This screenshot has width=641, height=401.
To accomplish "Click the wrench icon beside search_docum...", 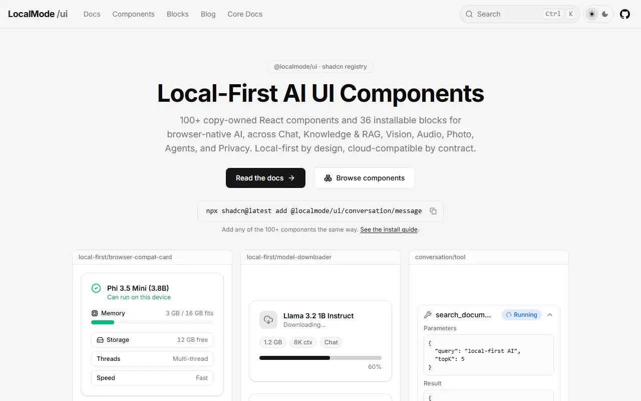I will (x=428, y=315).
